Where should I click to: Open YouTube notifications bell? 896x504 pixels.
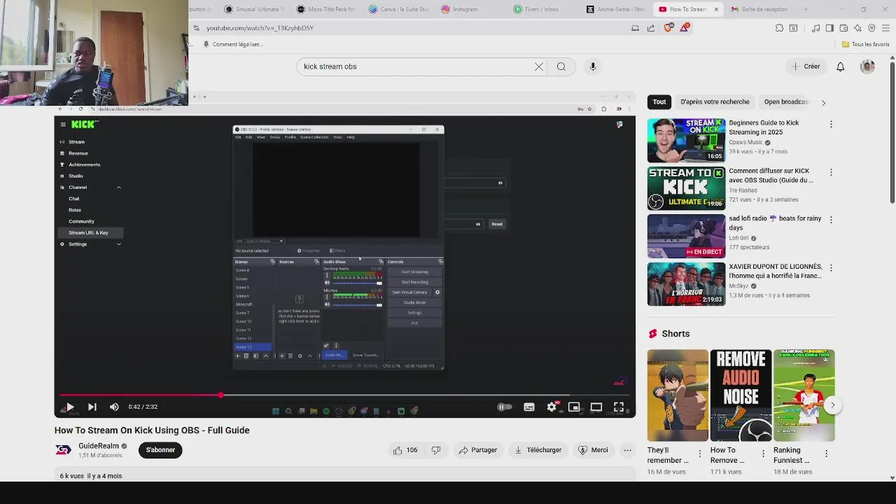(x=841, y=66)
